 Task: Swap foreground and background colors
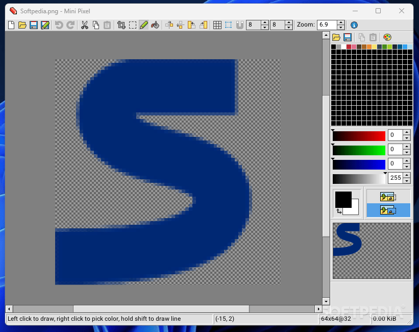coord(339,211)
